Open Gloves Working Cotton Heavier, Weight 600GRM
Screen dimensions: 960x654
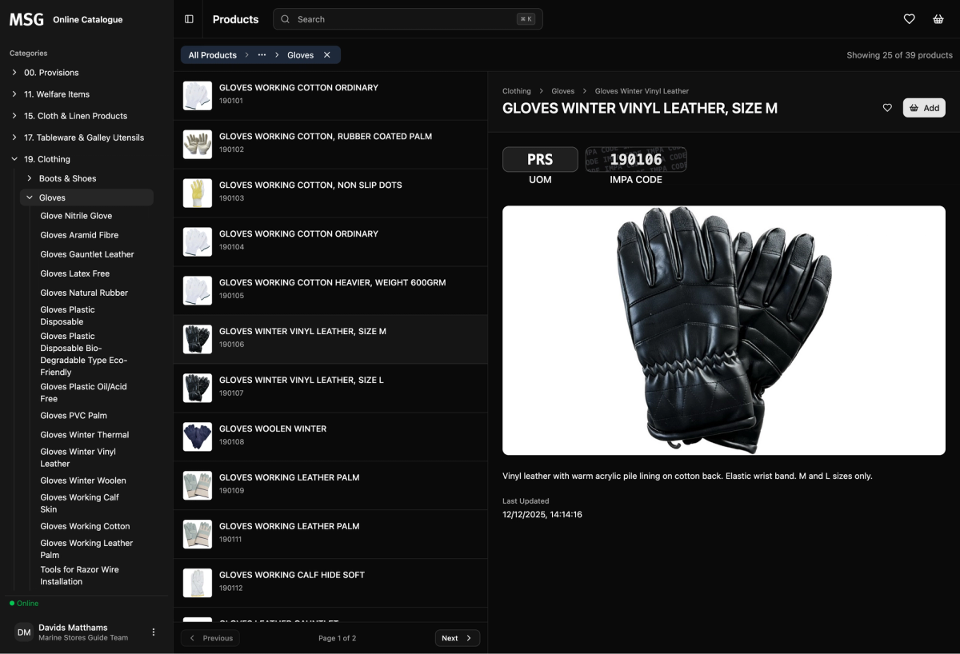(330, 290)
